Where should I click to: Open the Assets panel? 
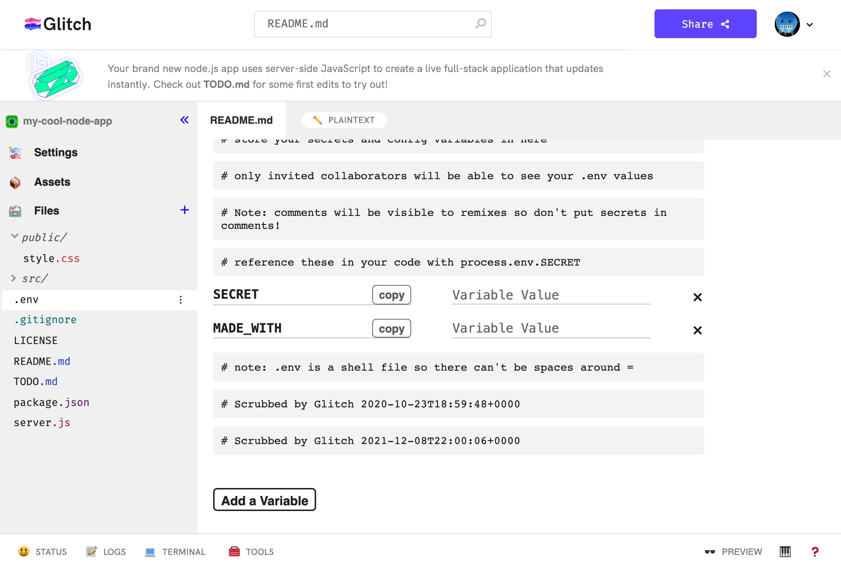(x=52, y=182)
